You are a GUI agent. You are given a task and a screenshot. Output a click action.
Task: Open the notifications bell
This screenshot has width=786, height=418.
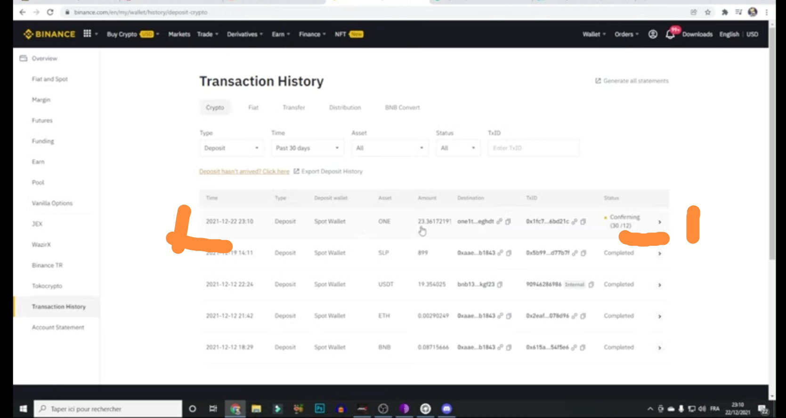pos(670,34)
